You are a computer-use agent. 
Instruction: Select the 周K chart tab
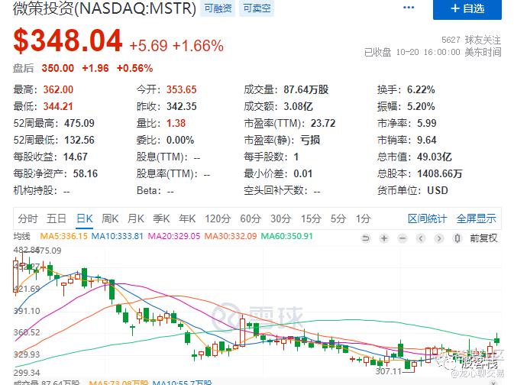coord(110,218)
